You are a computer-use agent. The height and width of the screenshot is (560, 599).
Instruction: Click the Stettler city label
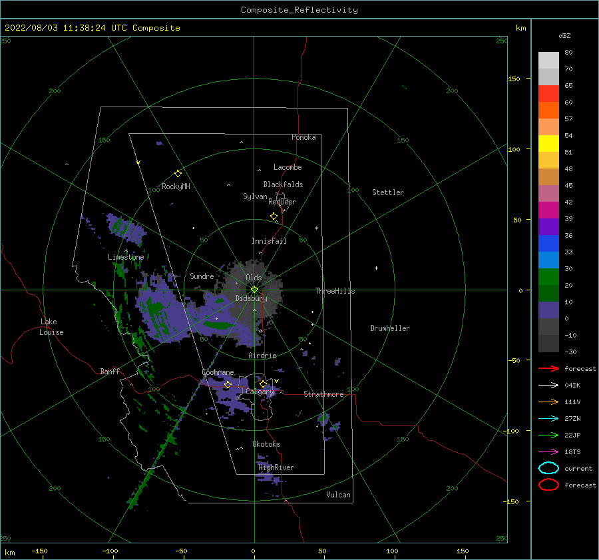coord(388,192)
